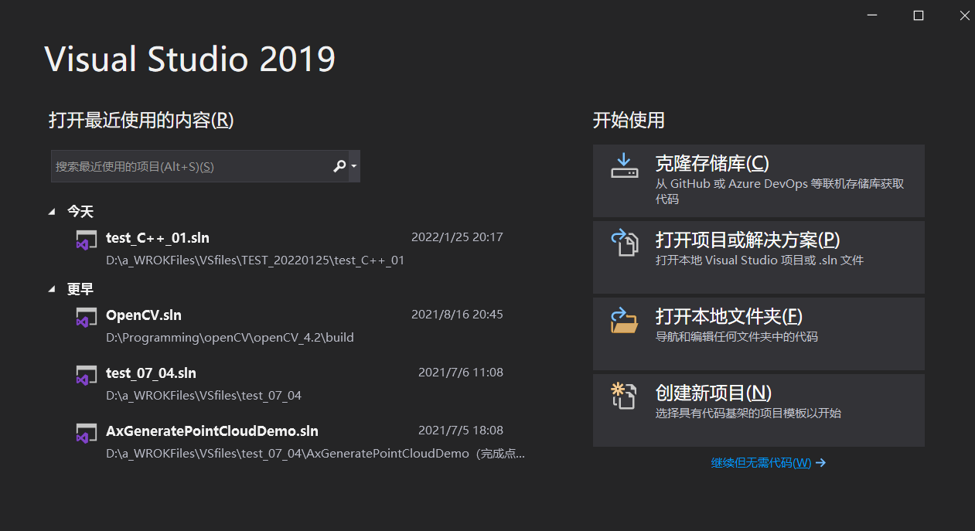Click the search magnifier icon
This screenshot has height=531, width=975.
339,165
